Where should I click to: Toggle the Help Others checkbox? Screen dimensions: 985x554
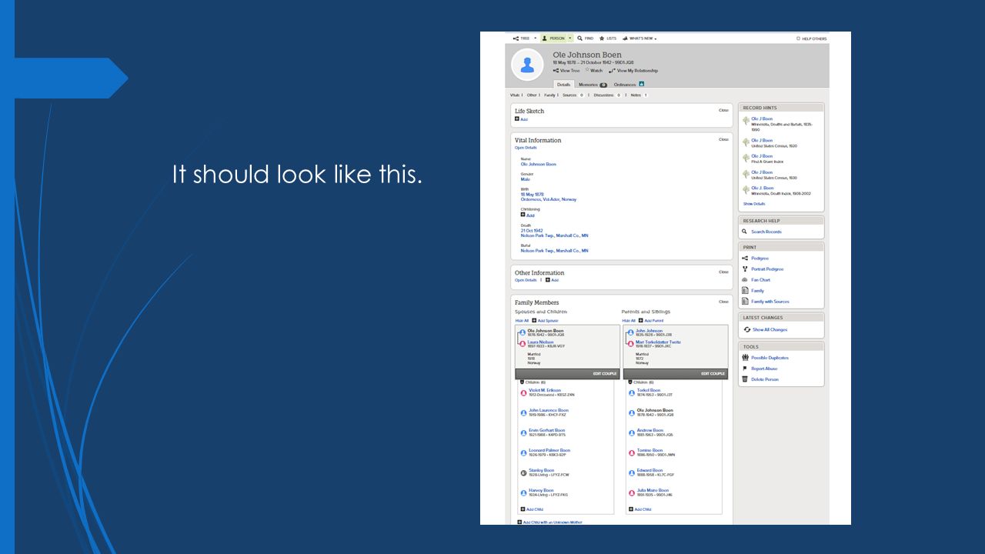[798, 38]
